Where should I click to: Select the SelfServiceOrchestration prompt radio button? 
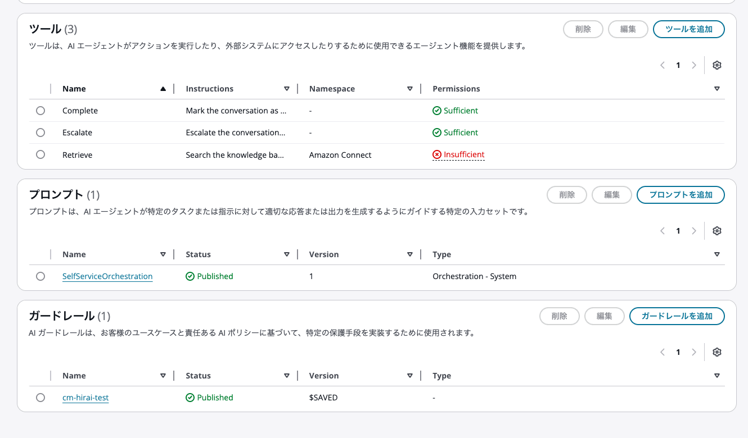40,276
